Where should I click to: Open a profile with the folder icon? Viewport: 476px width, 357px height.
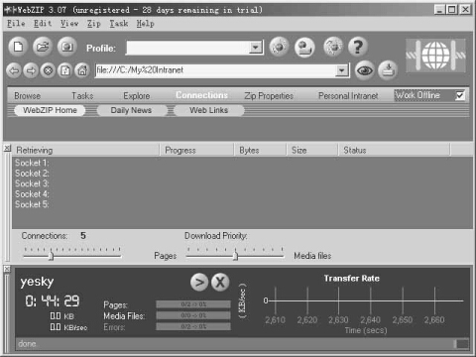[x=43, y=47]
